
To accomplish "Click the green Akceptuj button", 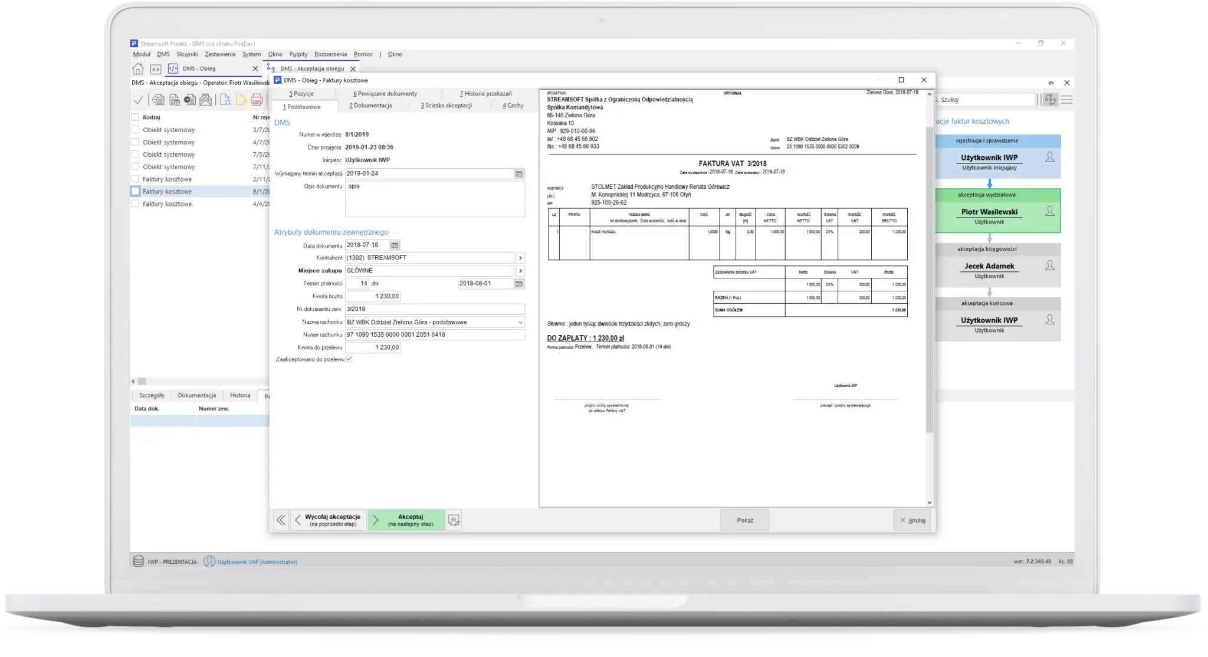I will click(x=406, y=520).
